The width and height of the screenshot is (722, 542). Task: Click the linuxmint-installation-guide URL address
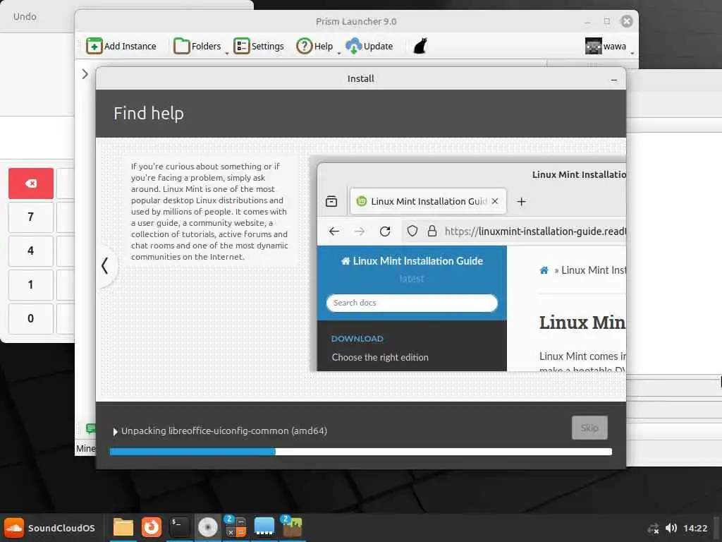(x=534, y=231)
